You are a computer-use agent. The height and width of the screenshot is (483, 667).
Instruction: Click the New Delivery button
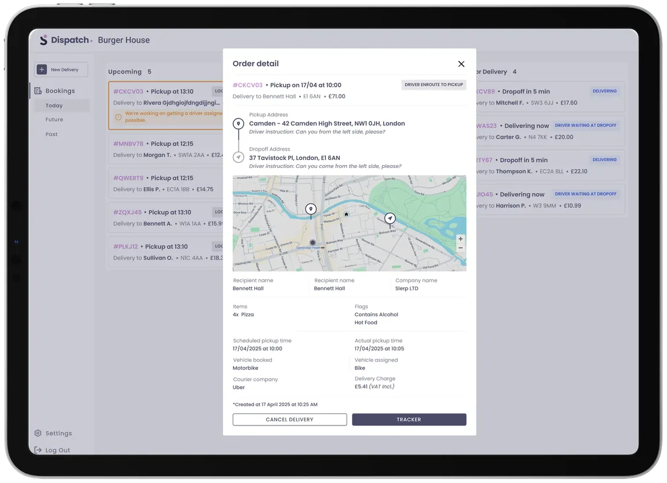[62, 70]
